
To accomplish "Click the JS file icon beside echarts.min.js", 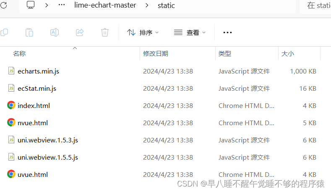I will pos(11,71).
